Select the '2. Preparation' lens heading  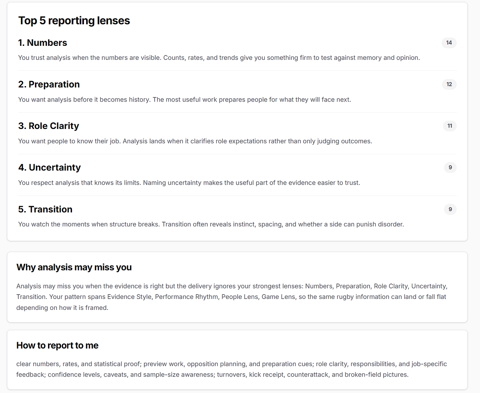[x=49, y=84]
